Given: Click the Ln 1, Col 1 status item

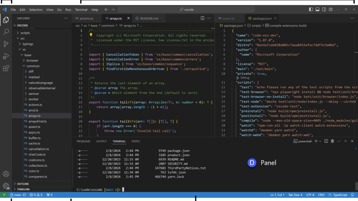Looking at the screenshot, I should click(277, 195).
